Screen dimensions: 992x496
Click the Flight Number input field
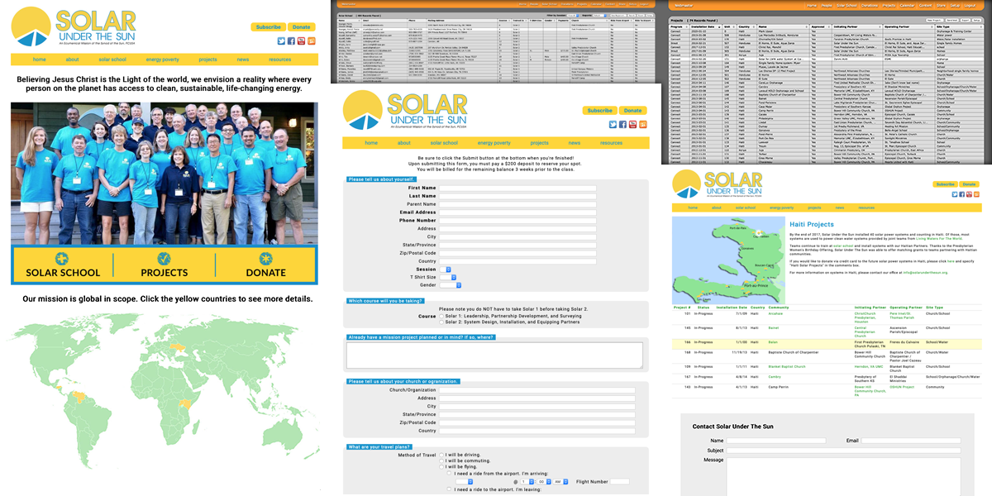619,481
